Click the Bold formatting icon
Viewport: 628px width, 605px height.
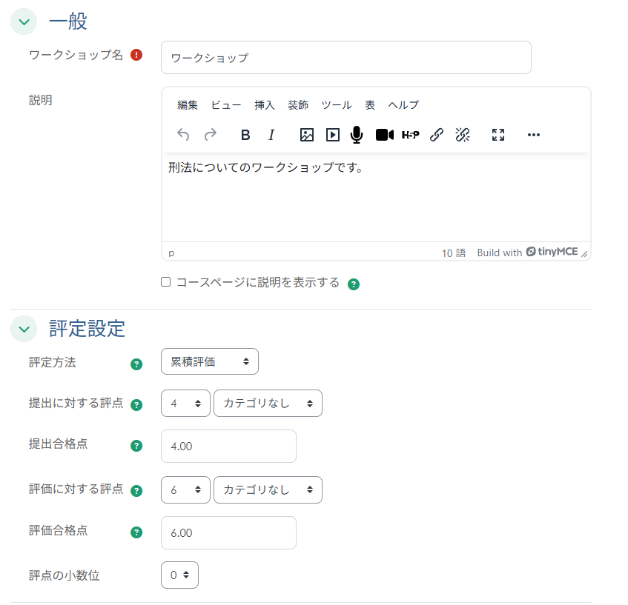click(x=245, y=135)
